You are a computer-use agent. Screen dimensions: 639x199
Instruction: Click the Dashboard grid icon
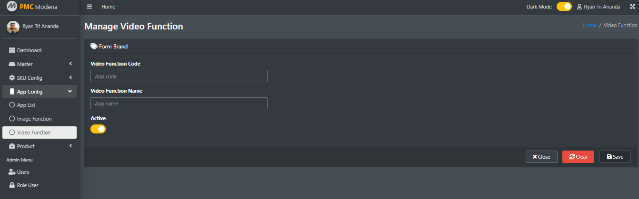click(x=12, y=50)
